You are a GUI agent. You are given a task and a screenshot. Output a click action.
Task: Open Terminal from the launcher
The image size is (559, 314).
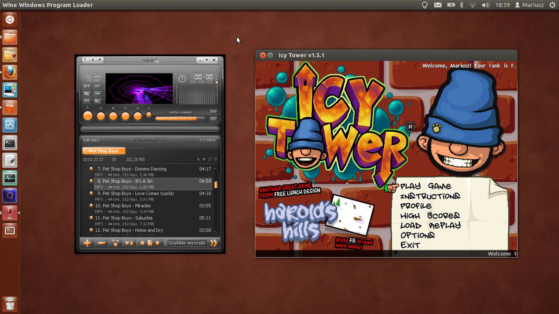pos(10,143)
